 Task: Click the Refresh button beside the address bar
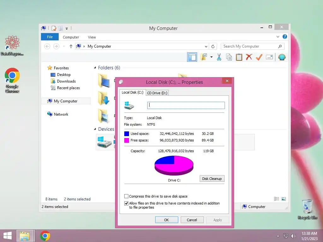[213, 46]
